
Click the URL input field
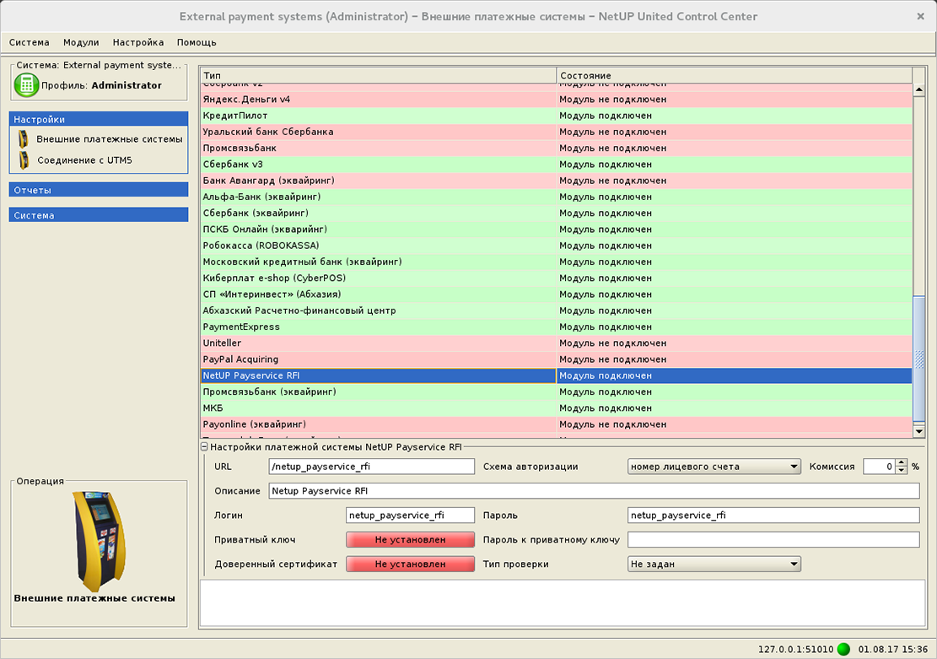coord(372,467)
